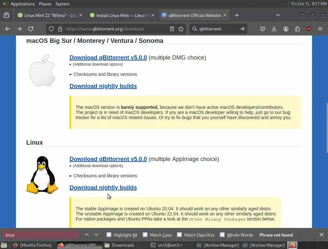
Task: Focus the qbittorrent search box
Action: [217, 29]
